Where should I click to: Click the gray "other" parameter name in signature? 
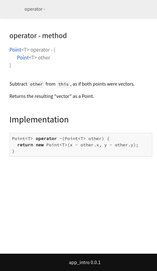(44, 58)
